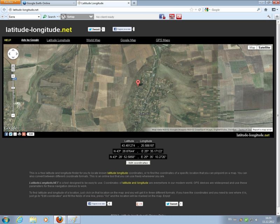
Task: Switch to the Google Earth Online tab
Action: (48, 3)
